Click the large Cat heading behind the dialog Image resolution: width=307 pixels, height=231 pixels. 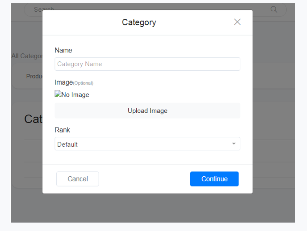(x=33, y=119)
